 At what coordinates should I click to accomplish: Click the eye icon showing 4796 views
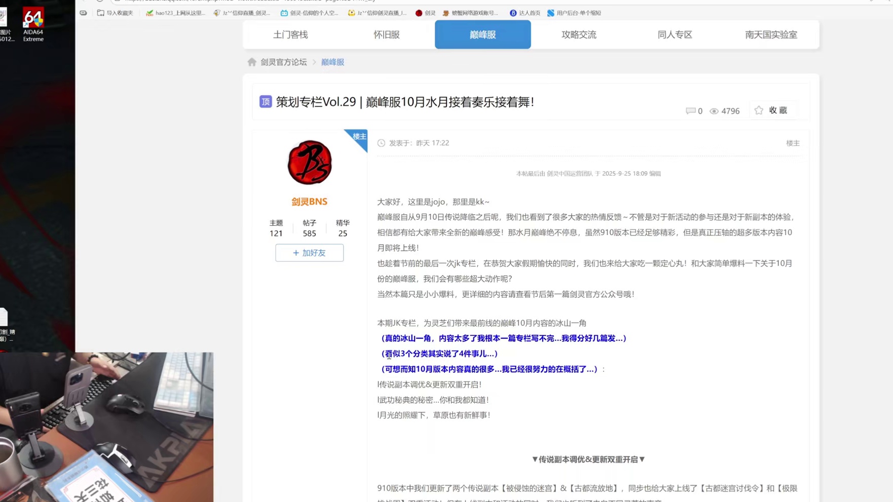(715, 110)
